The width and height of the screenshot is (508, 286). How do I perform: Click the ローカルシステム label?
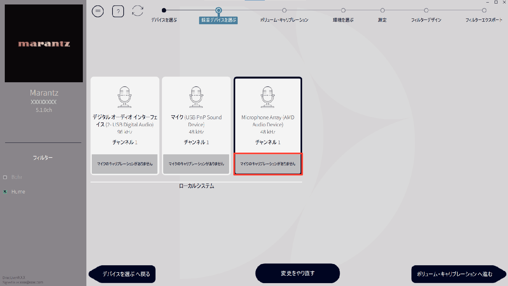point(196,186)
